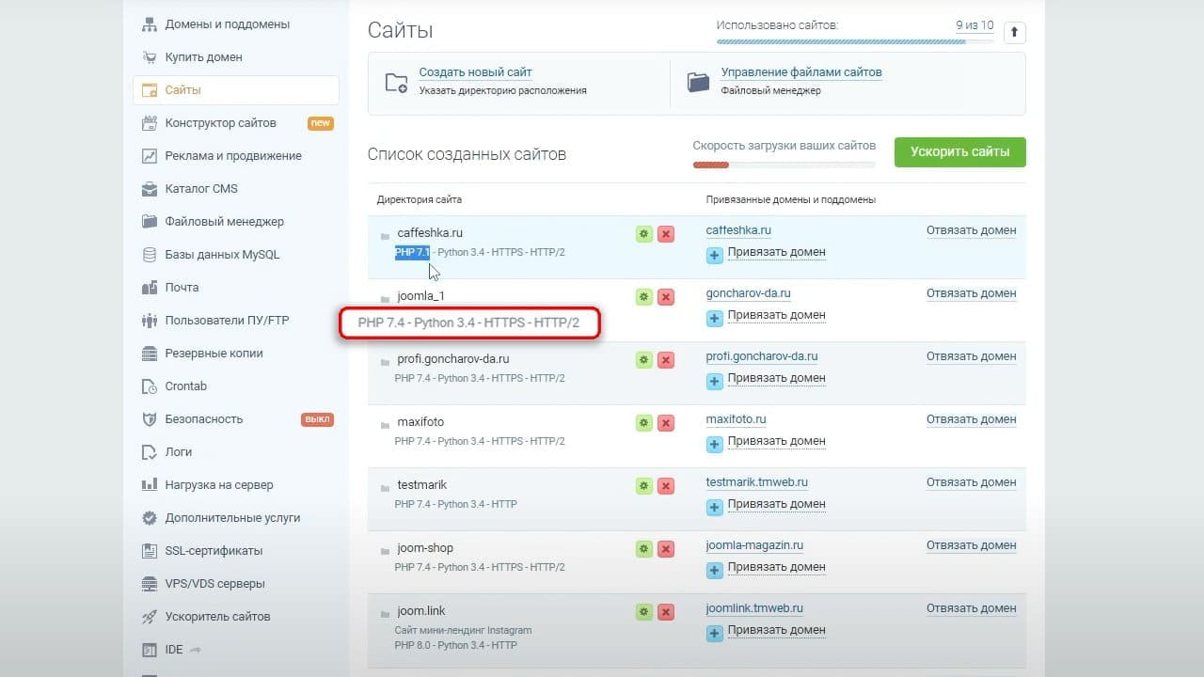The width and height of the screenshot is (1204, 677).
Task: Select Сайты sidebar item
Action: (236, 90)
